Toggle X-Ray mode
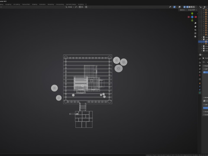The image size is (208, 156). (x=185, y=7)
